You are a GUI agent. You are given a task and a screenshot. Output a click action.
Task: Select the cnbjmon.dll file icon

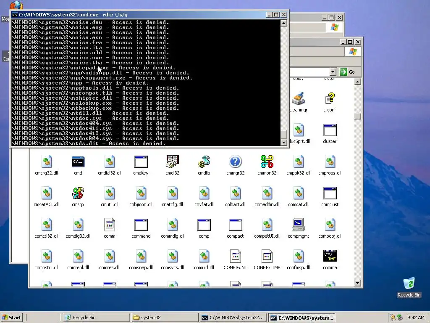click(x=141, y=193)
